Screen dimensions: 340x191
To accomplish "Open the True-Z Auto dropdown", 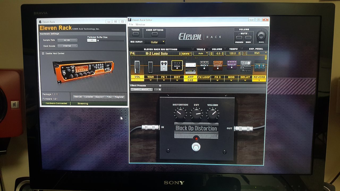I will coord(201,53).
